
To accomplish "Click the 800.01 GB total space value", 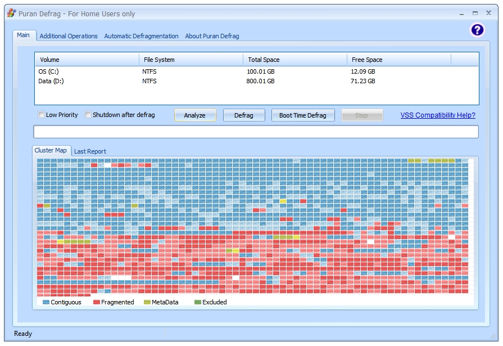I will tap(260, 81).
